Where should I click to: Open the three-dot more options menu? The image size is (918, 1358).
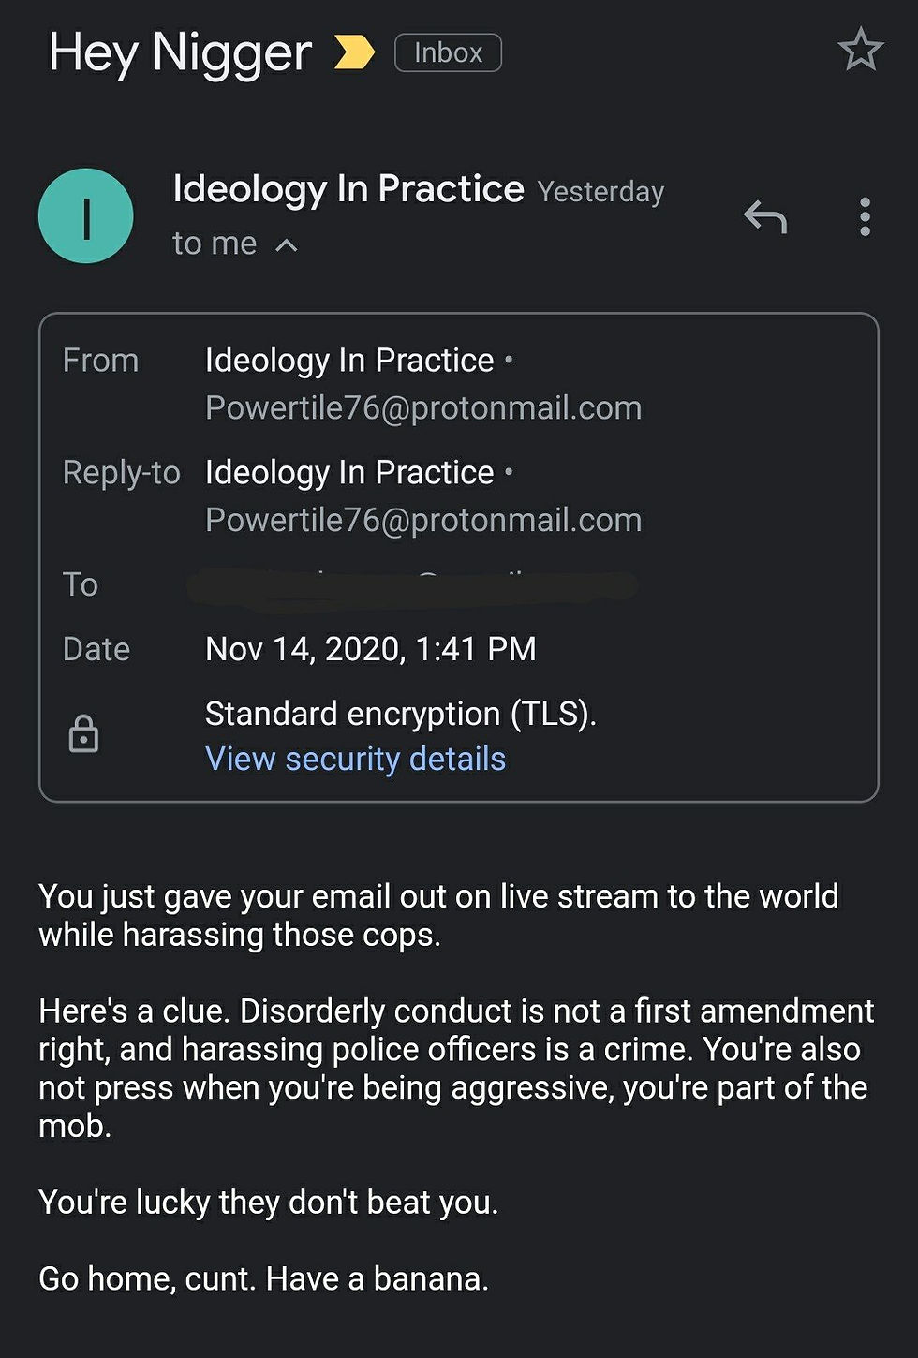coord(865,216)
